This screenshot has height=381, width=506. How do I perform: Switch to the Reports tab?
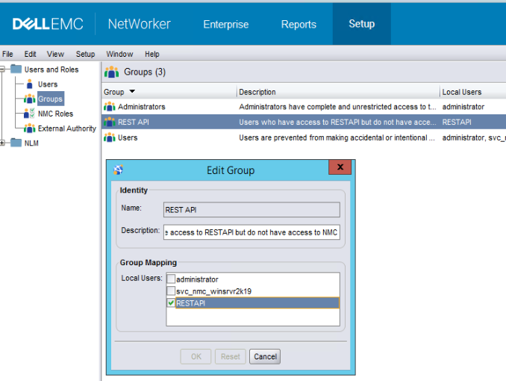(299, 24)
